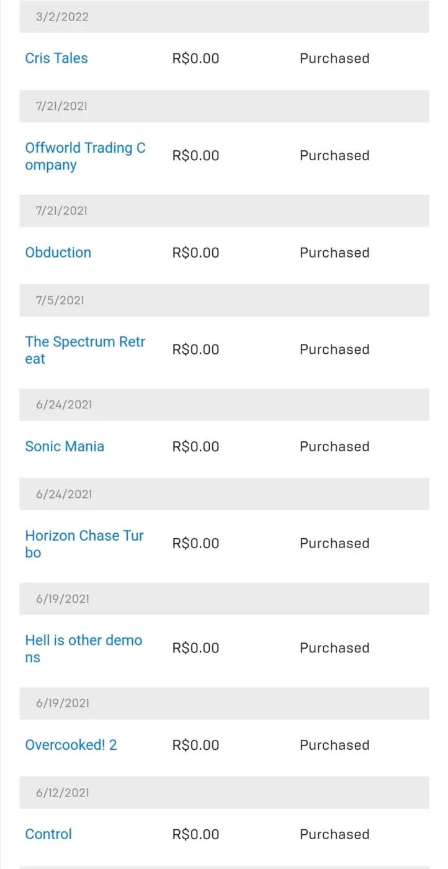Click R$0.00 price beside Horizon Chase Turbo
Viewport: 448px width, 869px height.
[195, 544]
